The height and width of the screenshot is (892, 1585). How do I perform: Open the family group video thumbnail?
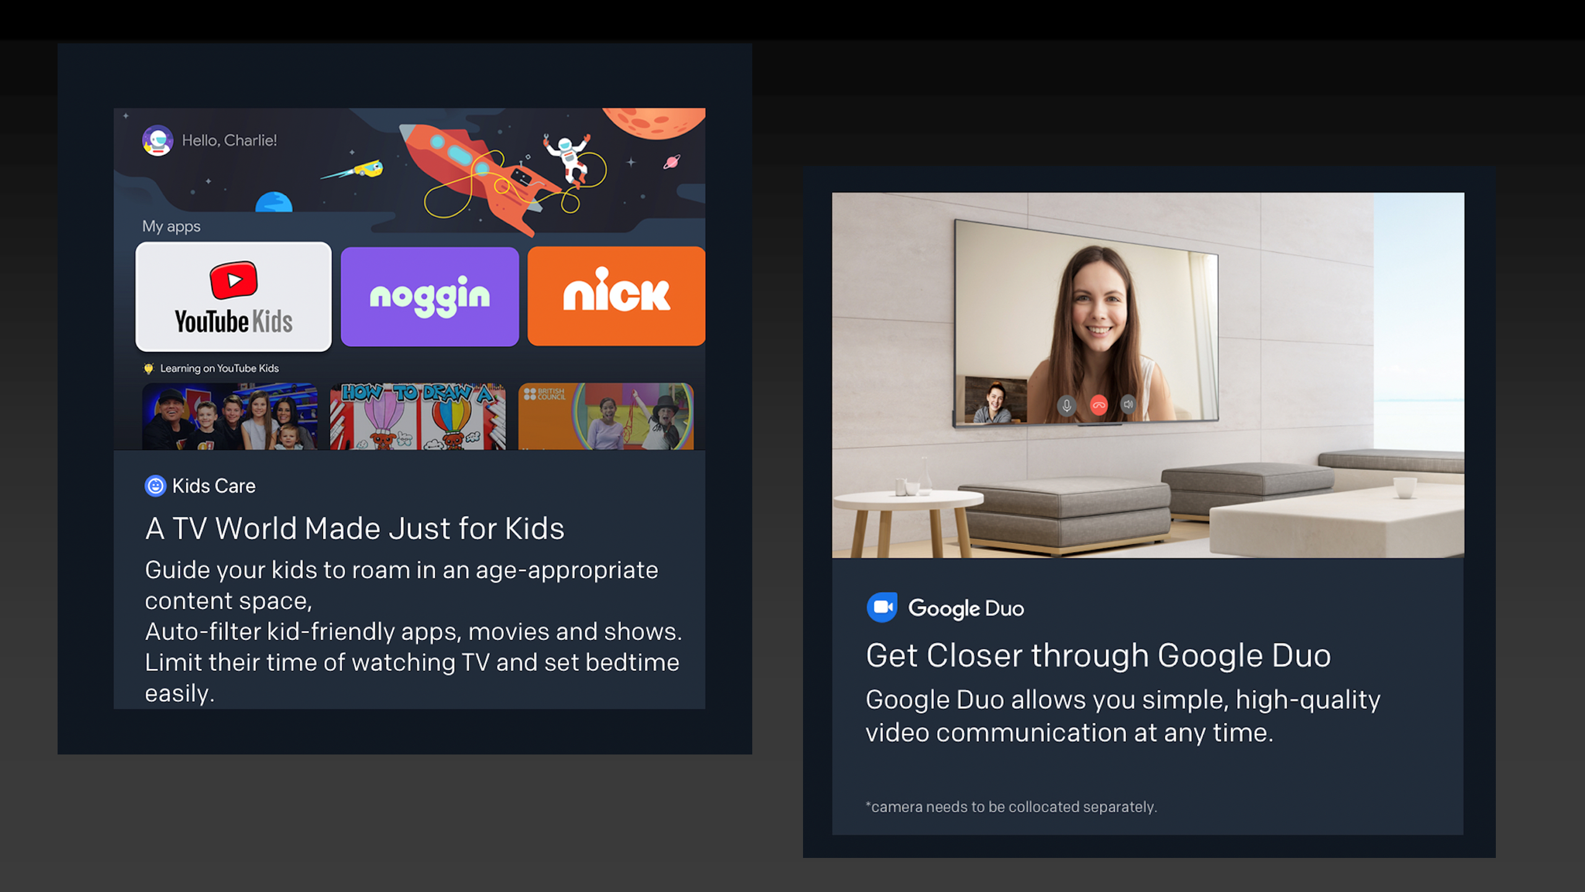[230, 416]
